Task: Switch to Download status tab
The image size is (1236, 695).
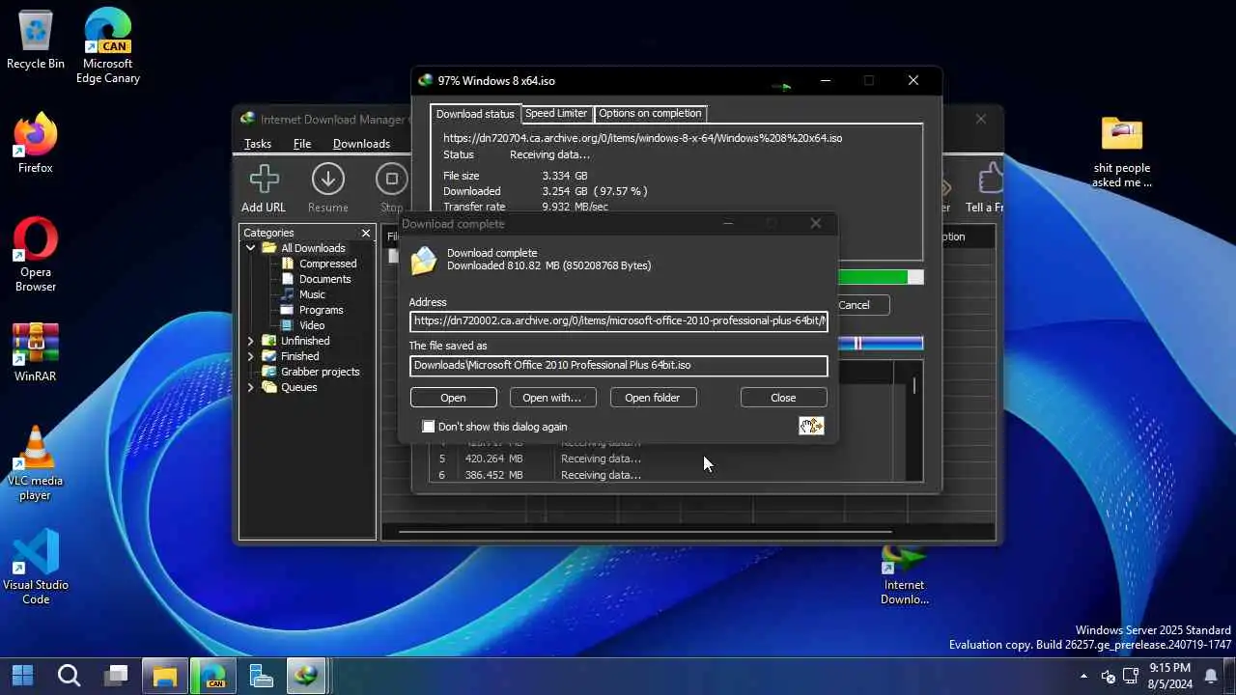Action: [475, 114]
